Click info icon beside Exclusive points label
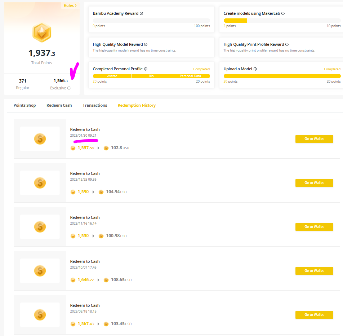 tap(69, 88)
